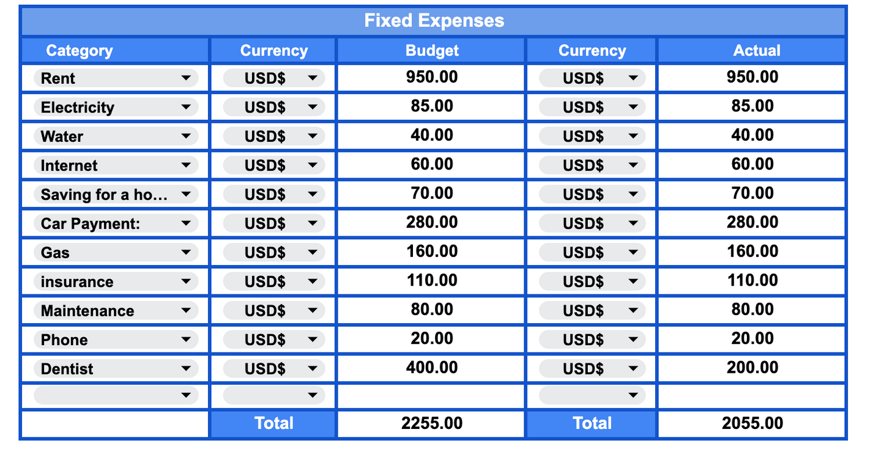Image resolution: width=884 pixels, height=451 pixels.
Task: Click the Actual Total showing 2055.00
Action: (x=751, y=423)
